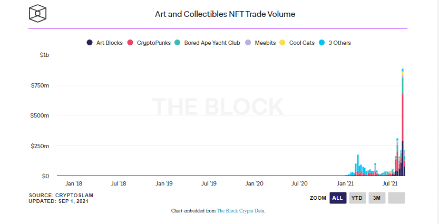Viewport: 439px width, 224px height.
Task: Toggle the CryptoPunks red legend dot
Action: pos(130,43)
